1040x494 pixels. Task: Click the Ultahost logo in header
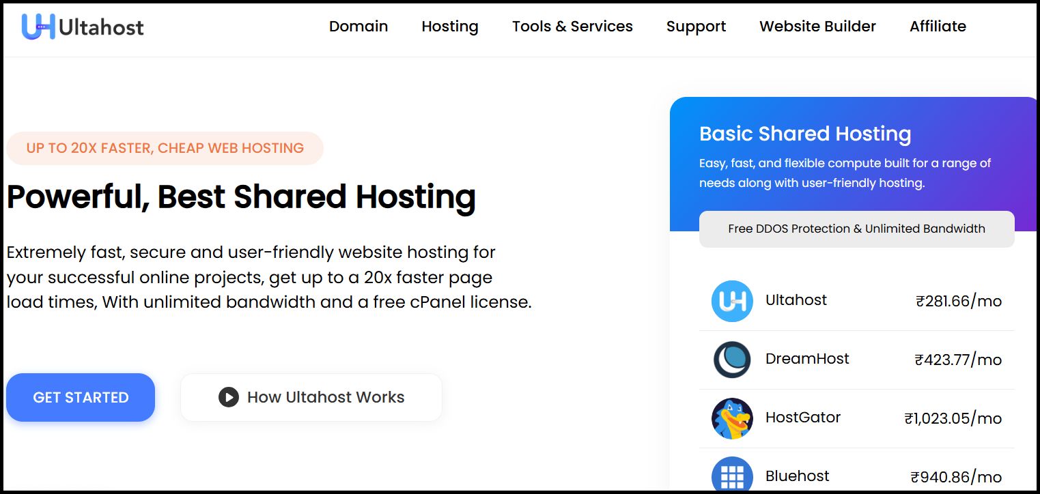point(83,27)
